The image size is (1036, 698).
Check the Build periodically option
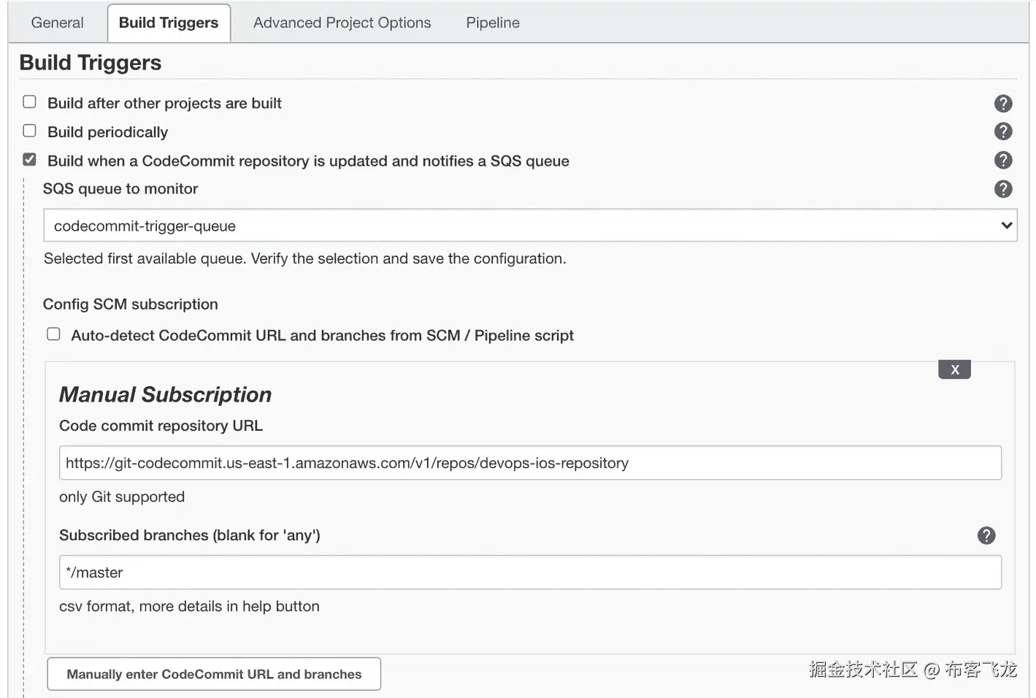point(30,131)
